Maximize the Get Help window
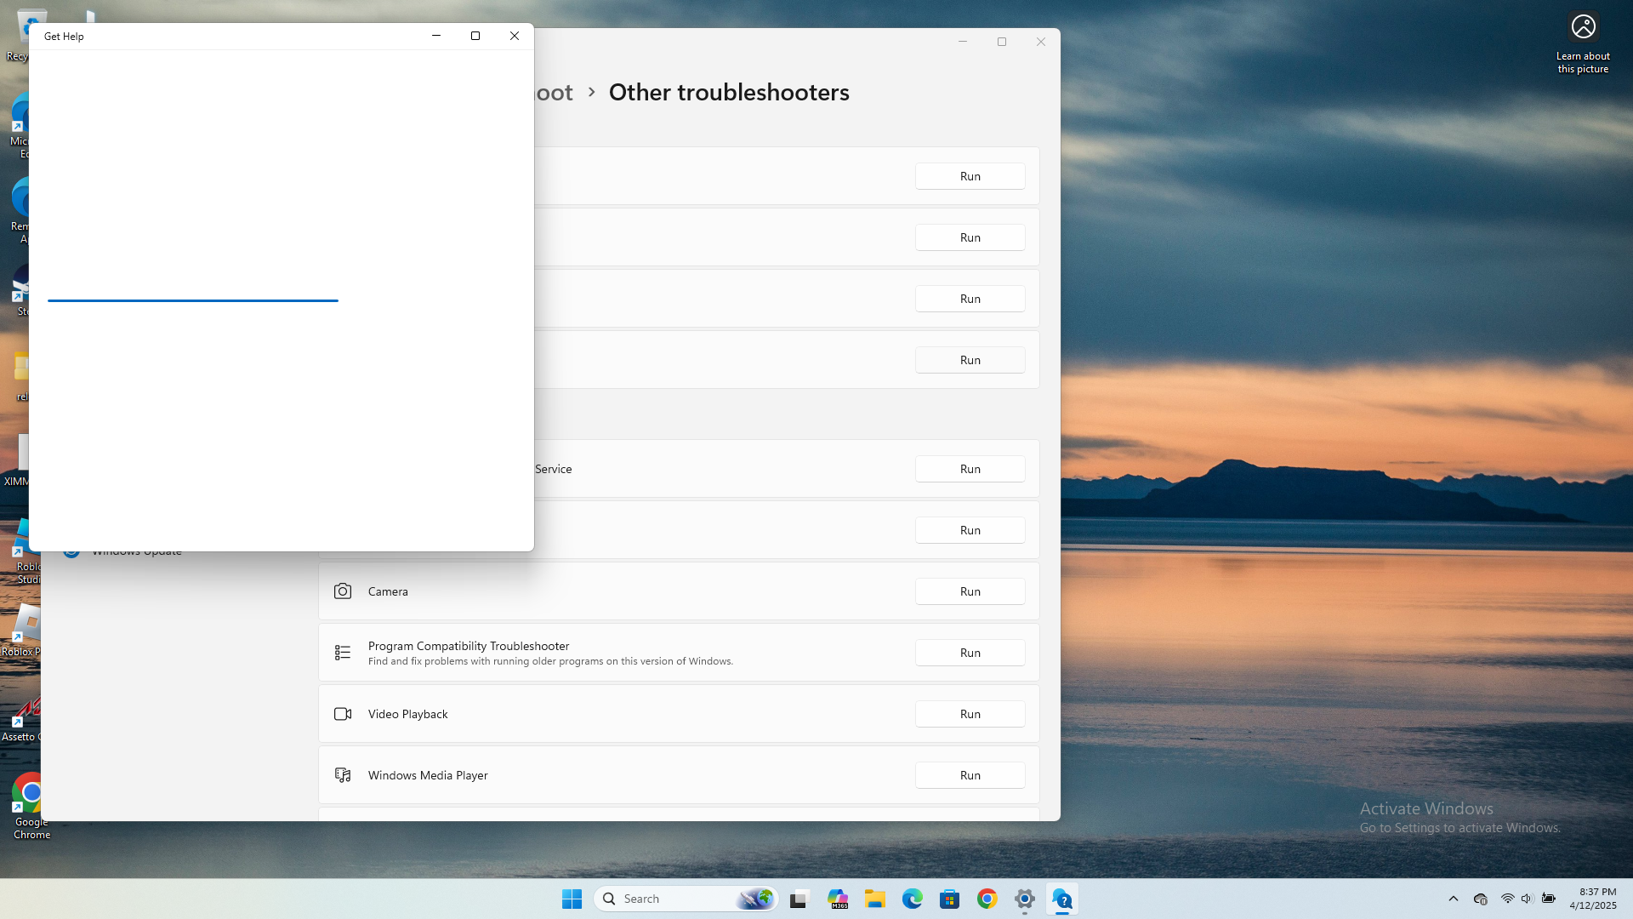Image resolution: width=1633 pixels, height=919 pixels. 475,36
